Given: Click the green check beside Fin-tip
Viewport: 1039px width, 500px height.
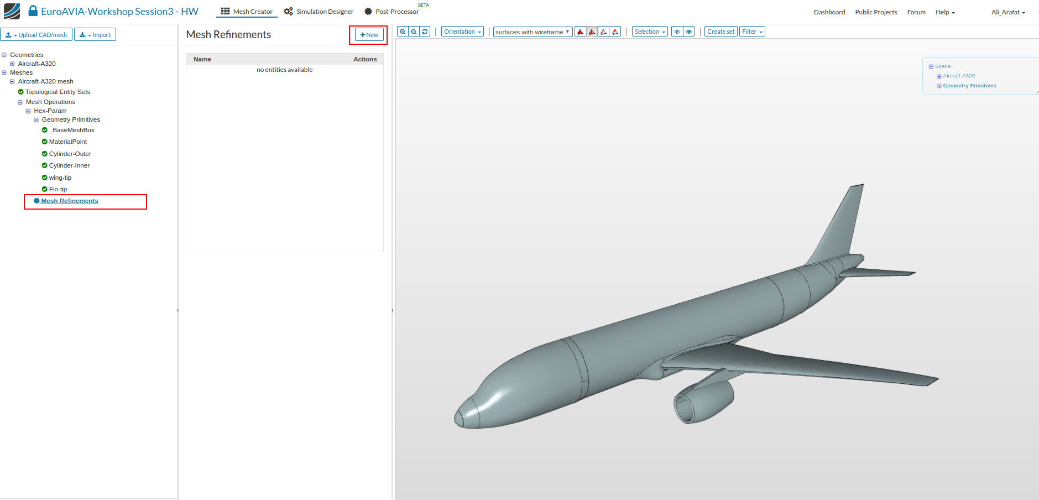Looking at the screenshot, I should click(x=45, y=189).
